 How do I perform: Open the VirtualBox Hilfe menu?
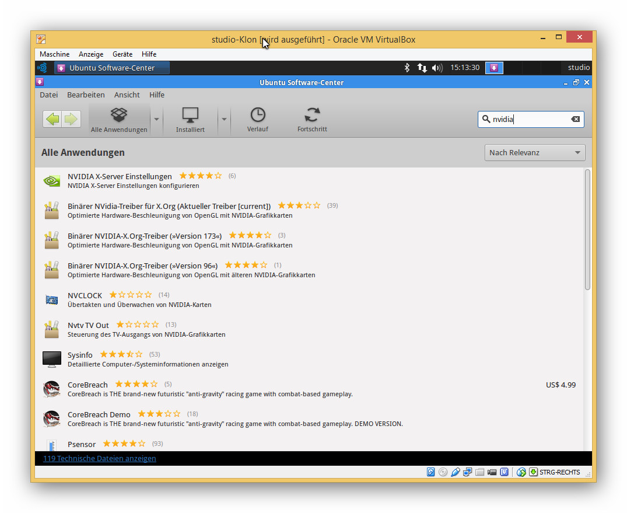click(149, 54)
